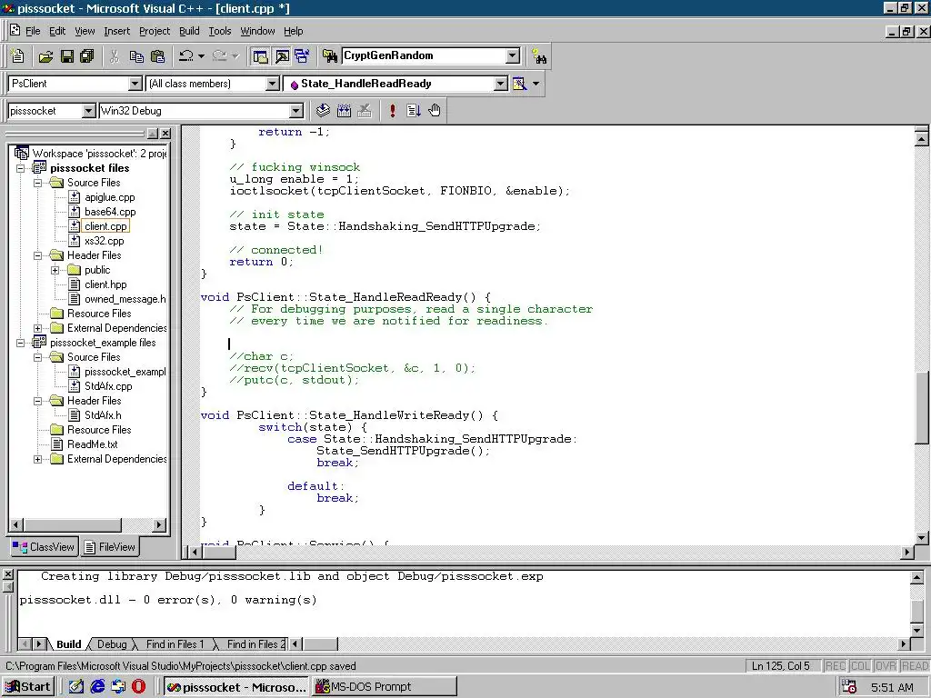Toggle the Workspace window icon
The height and width of the screenshot is (698, 931).
(260, 56)
